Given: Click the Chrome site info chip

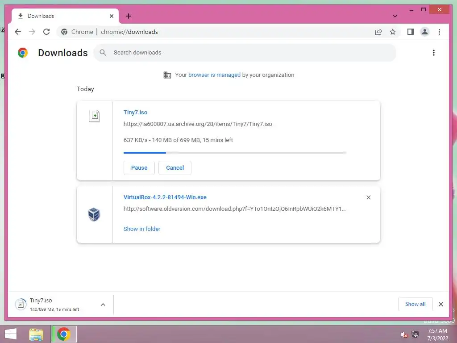Looking at the screenshot, I should [x=77, y=32].
